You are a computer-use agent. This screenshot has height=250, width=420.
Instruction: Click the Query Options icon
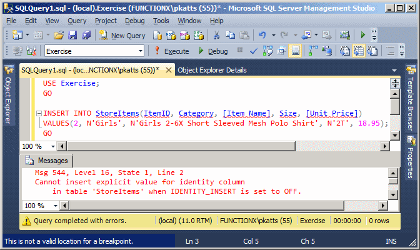tap(281, 51)
